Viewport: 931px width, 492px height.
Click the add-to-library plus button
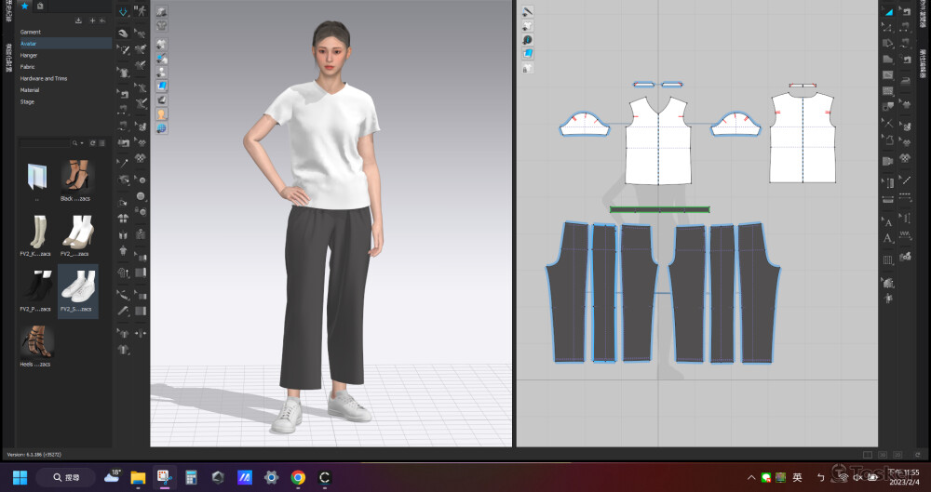[91, 20]
